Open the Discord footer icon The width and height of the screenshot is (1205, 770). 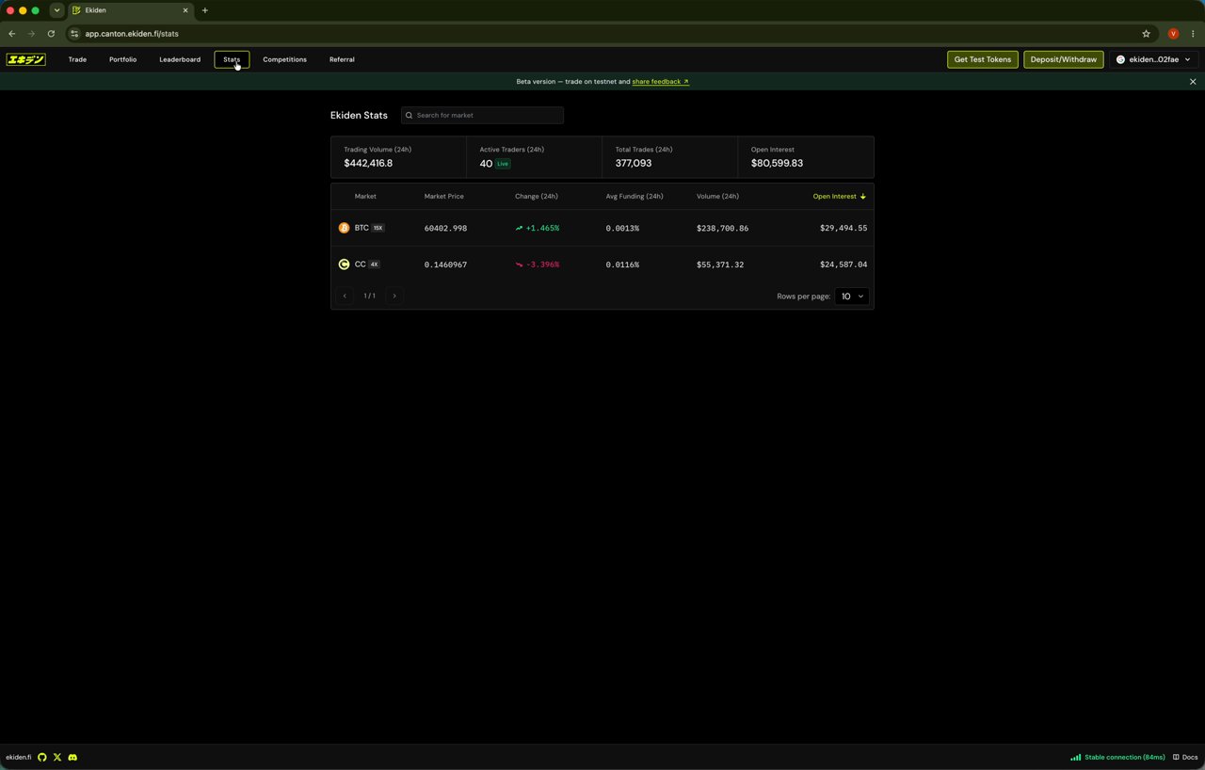72,757
